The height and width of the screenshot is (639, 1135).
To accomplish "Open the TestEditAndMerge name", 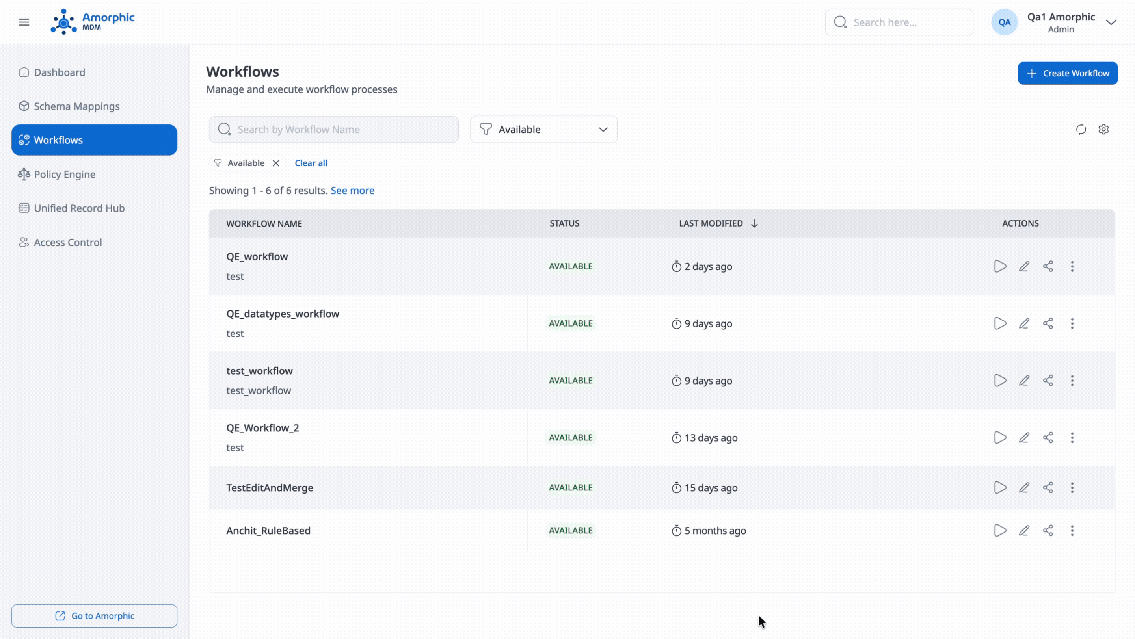I will tap(270, 488).
